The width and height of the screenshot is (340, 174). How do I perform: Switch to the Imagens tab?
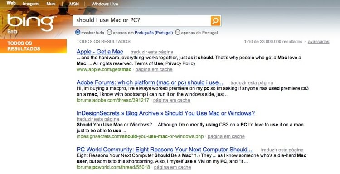click(x=31, y=4)
